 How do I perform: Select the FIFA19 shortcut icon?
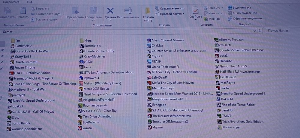[x=149, y=62]
